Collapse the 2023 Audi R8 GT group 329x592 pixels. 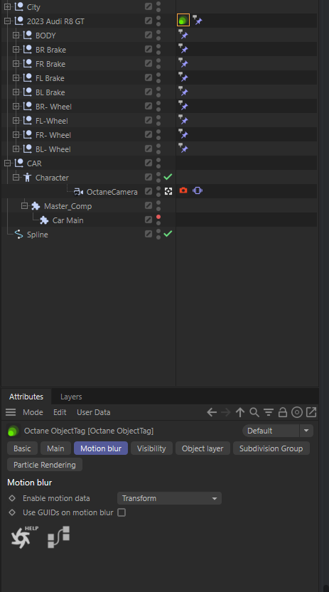point(7,21)
